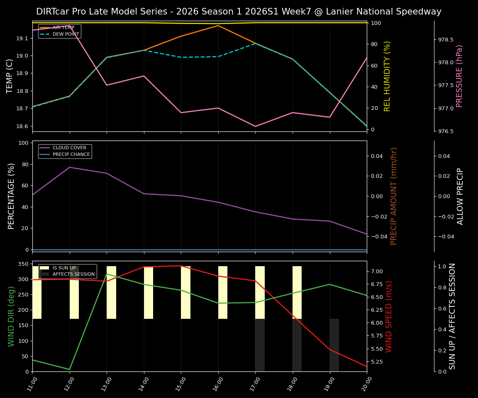Select the orange AIR TEMP curve at its peak

click(x=217, y=26)
